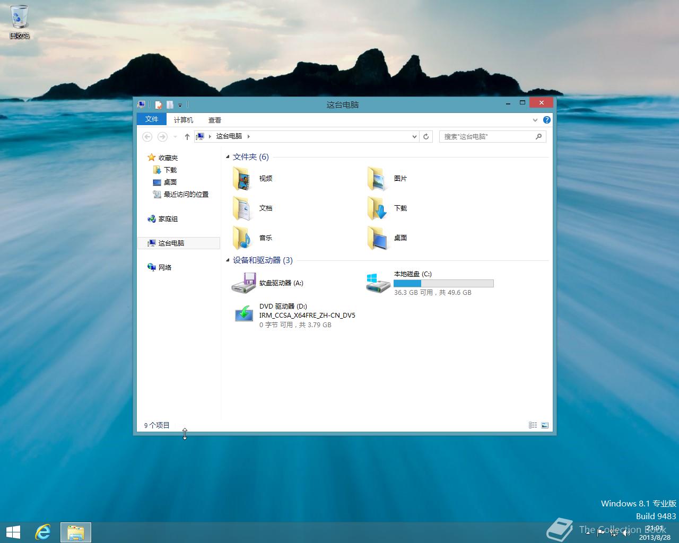Click the 这台电脑 breadcrumb in address bar
Screen dimensions: 679x543
229,136
